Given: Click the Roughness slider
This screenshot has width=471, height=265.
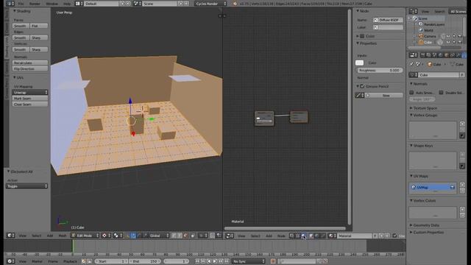Looking at the screenshot, I should coord(380,70).
